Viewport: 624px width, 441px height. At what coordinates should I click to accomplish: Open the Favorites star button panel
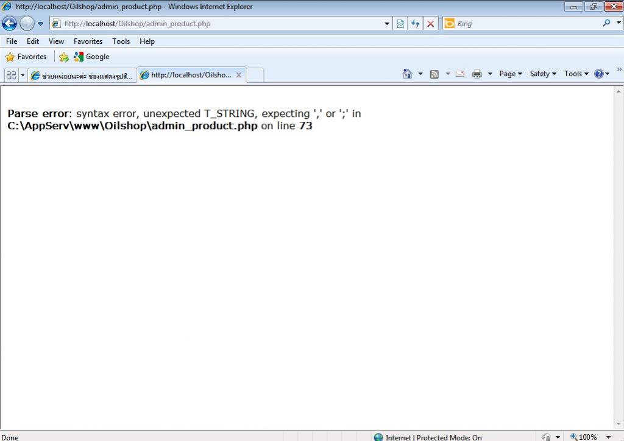tap(26, 57)
